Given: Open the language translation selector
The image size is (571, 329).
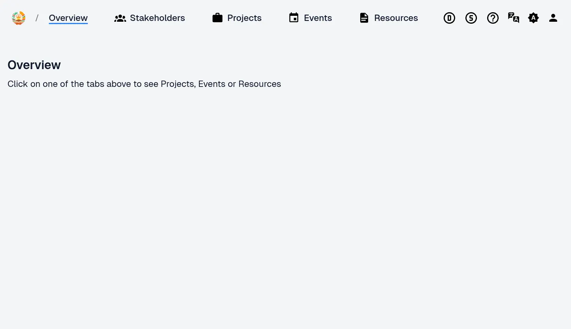Looking at the screenshot, I should coord(513,18).
